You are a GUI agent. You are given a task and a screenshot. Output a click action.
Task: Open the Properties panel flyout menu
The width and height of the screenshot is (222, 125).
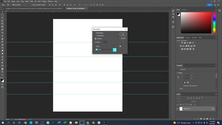[216, 66]
